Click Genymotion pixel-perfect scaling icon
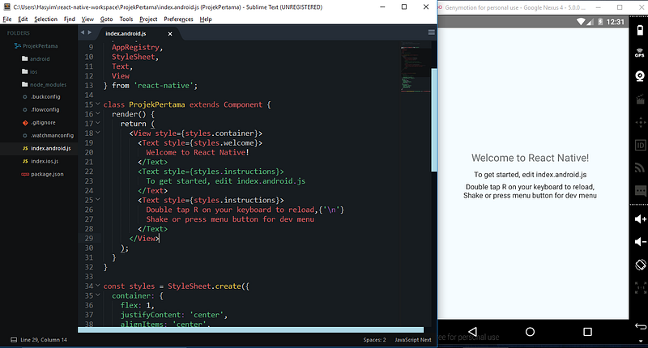 [x=640, y=287]
